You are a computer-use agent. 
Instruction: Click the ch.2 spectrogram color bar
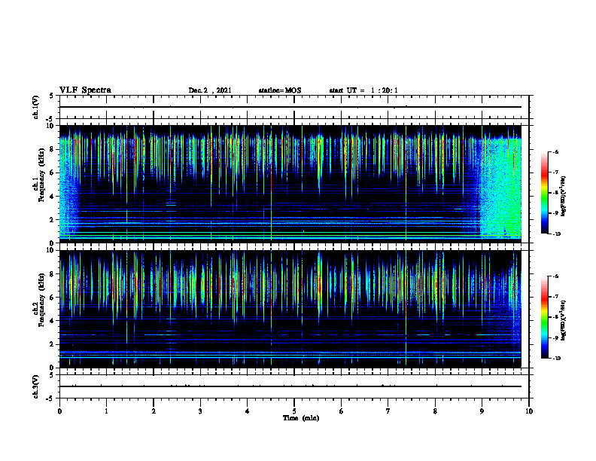(x=545, y=317)
